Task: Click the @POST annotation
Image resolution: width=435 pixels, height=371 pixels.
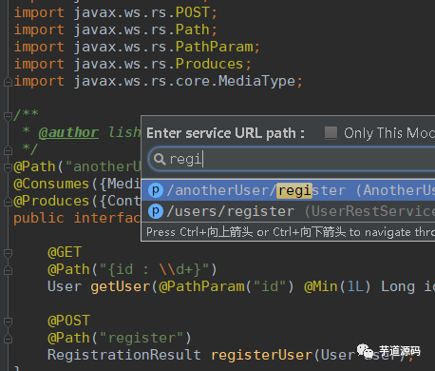Action: coord(68,321)
